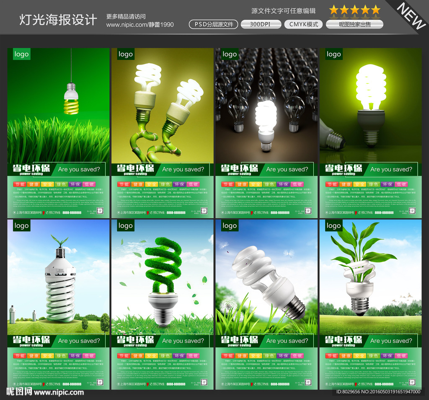Click the red quote mark after the address
The image size is (429, 400).
[44, 212]
